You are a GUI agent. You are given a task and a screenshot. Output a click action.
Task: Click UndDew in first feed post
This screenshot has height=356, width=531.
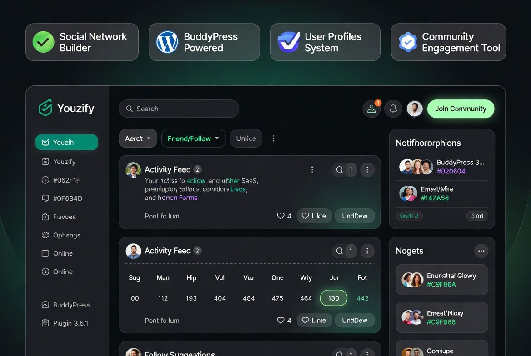pyautogui.click(x=355, y=216)
